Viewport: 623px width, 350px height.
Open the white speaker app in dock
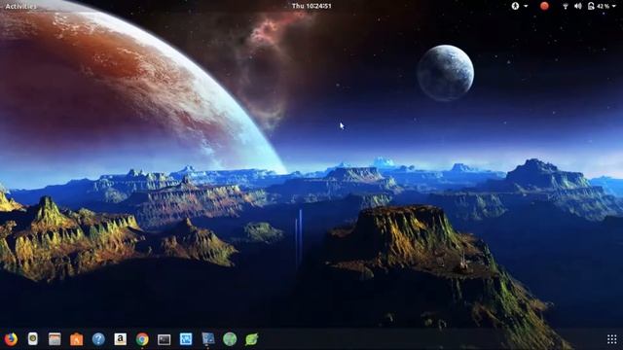[x=33, y=339]
